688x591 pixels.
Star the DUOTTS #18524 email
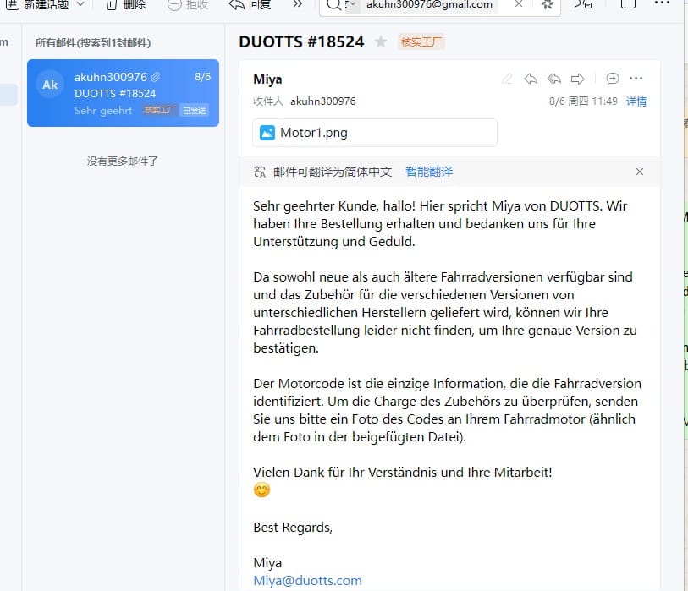point(381,41)
